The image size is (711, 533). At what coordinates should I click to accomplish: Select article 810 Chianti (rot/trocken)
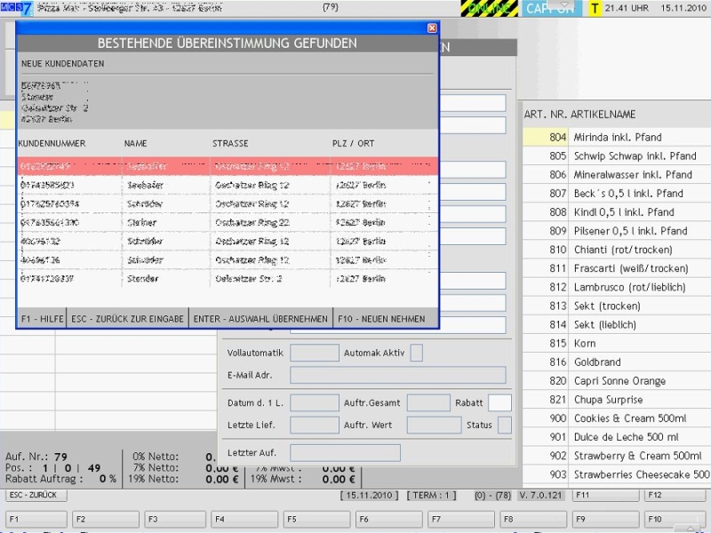[x=617, y=250]
